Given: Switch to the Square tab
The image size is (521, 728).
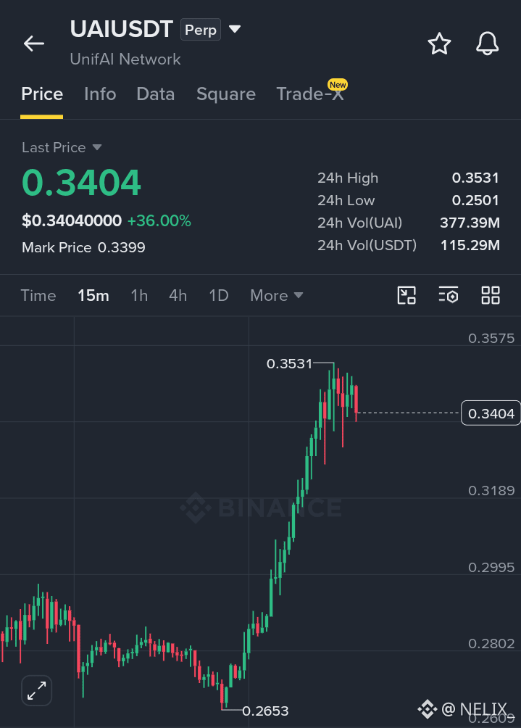Looking at the screenshot, I should [x=226, y=94].
